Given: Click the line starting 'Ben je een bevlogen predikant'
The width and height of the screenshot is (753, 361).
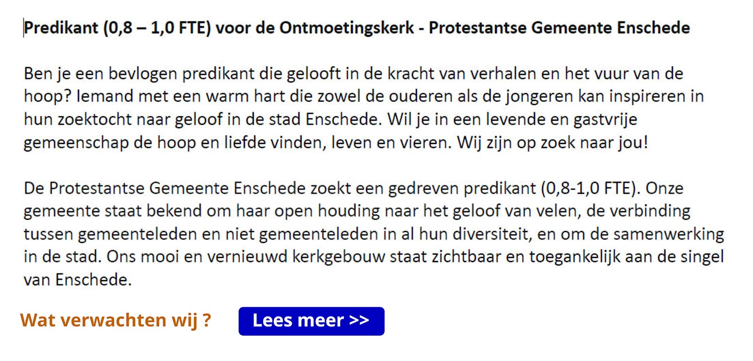Looking at the screenshot, I should click(353, 74).
